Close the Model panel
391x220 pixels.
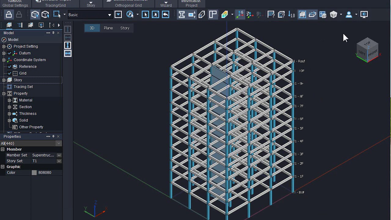(58, 33)
